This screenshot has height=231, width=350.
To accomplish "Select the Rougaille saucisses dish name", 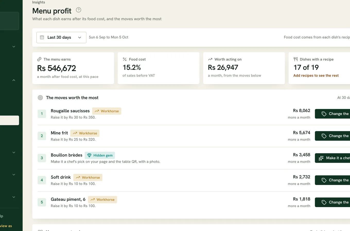I will coord(70,111).
